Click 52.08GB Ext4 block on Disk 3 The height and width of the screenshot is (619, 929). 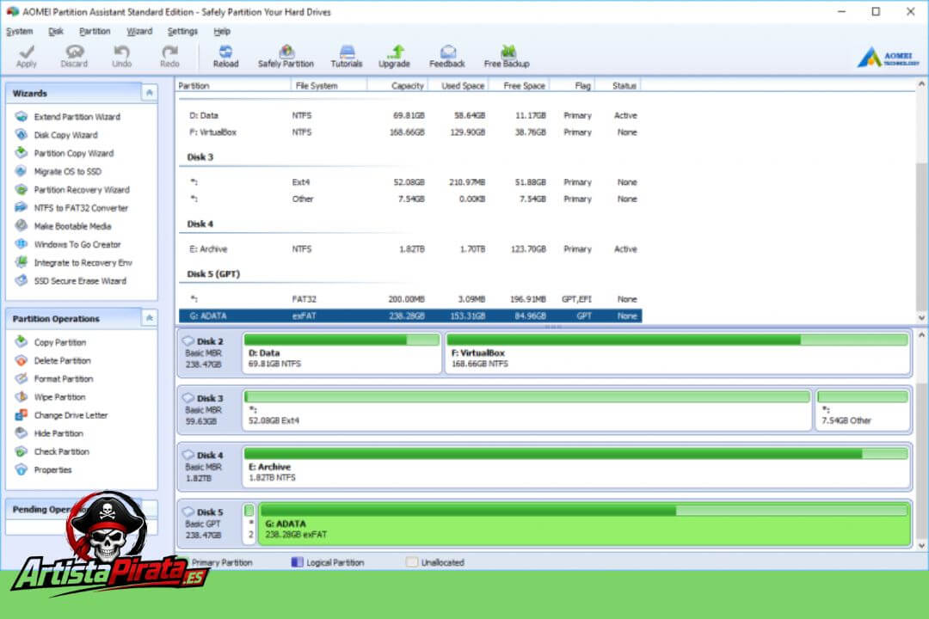click(526, 410)
